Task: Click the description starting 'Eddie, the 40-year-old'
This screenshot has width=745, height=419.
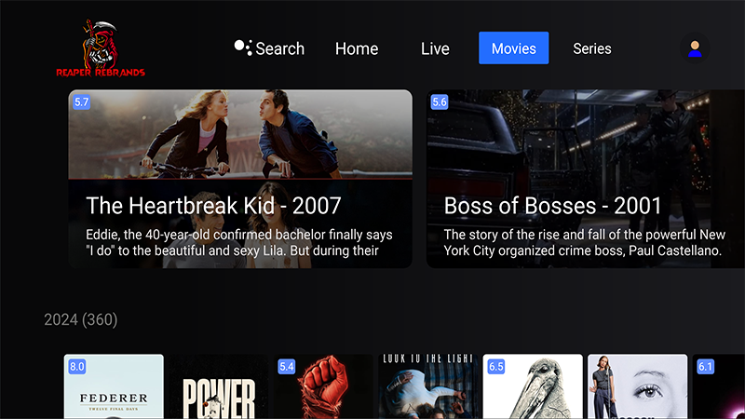Action: 239,243
